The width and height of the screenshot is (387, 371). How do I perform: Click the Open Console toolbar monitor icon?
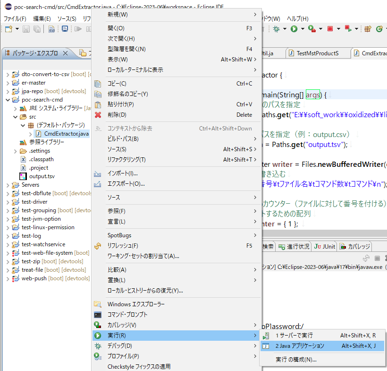point(65,29)
